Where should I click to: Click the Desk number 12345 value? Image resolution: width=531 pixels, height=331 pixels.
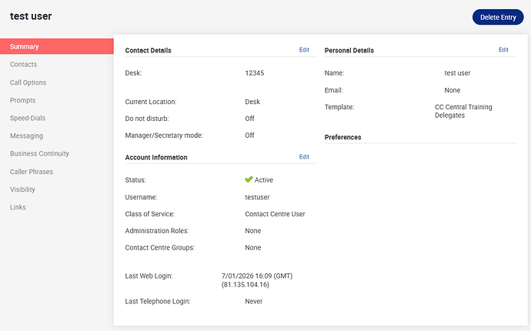click(x=255, y=73)
